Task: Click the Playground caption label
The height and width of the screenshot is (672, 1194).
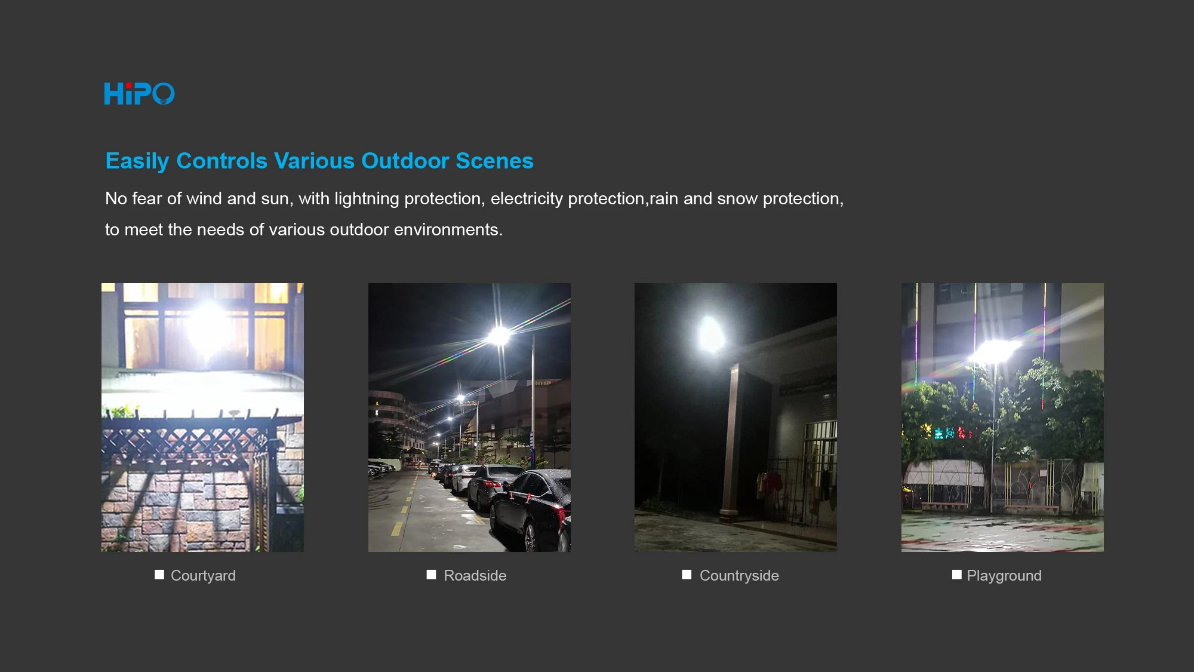Action: pyautogui.click(x=1004, y=576)
